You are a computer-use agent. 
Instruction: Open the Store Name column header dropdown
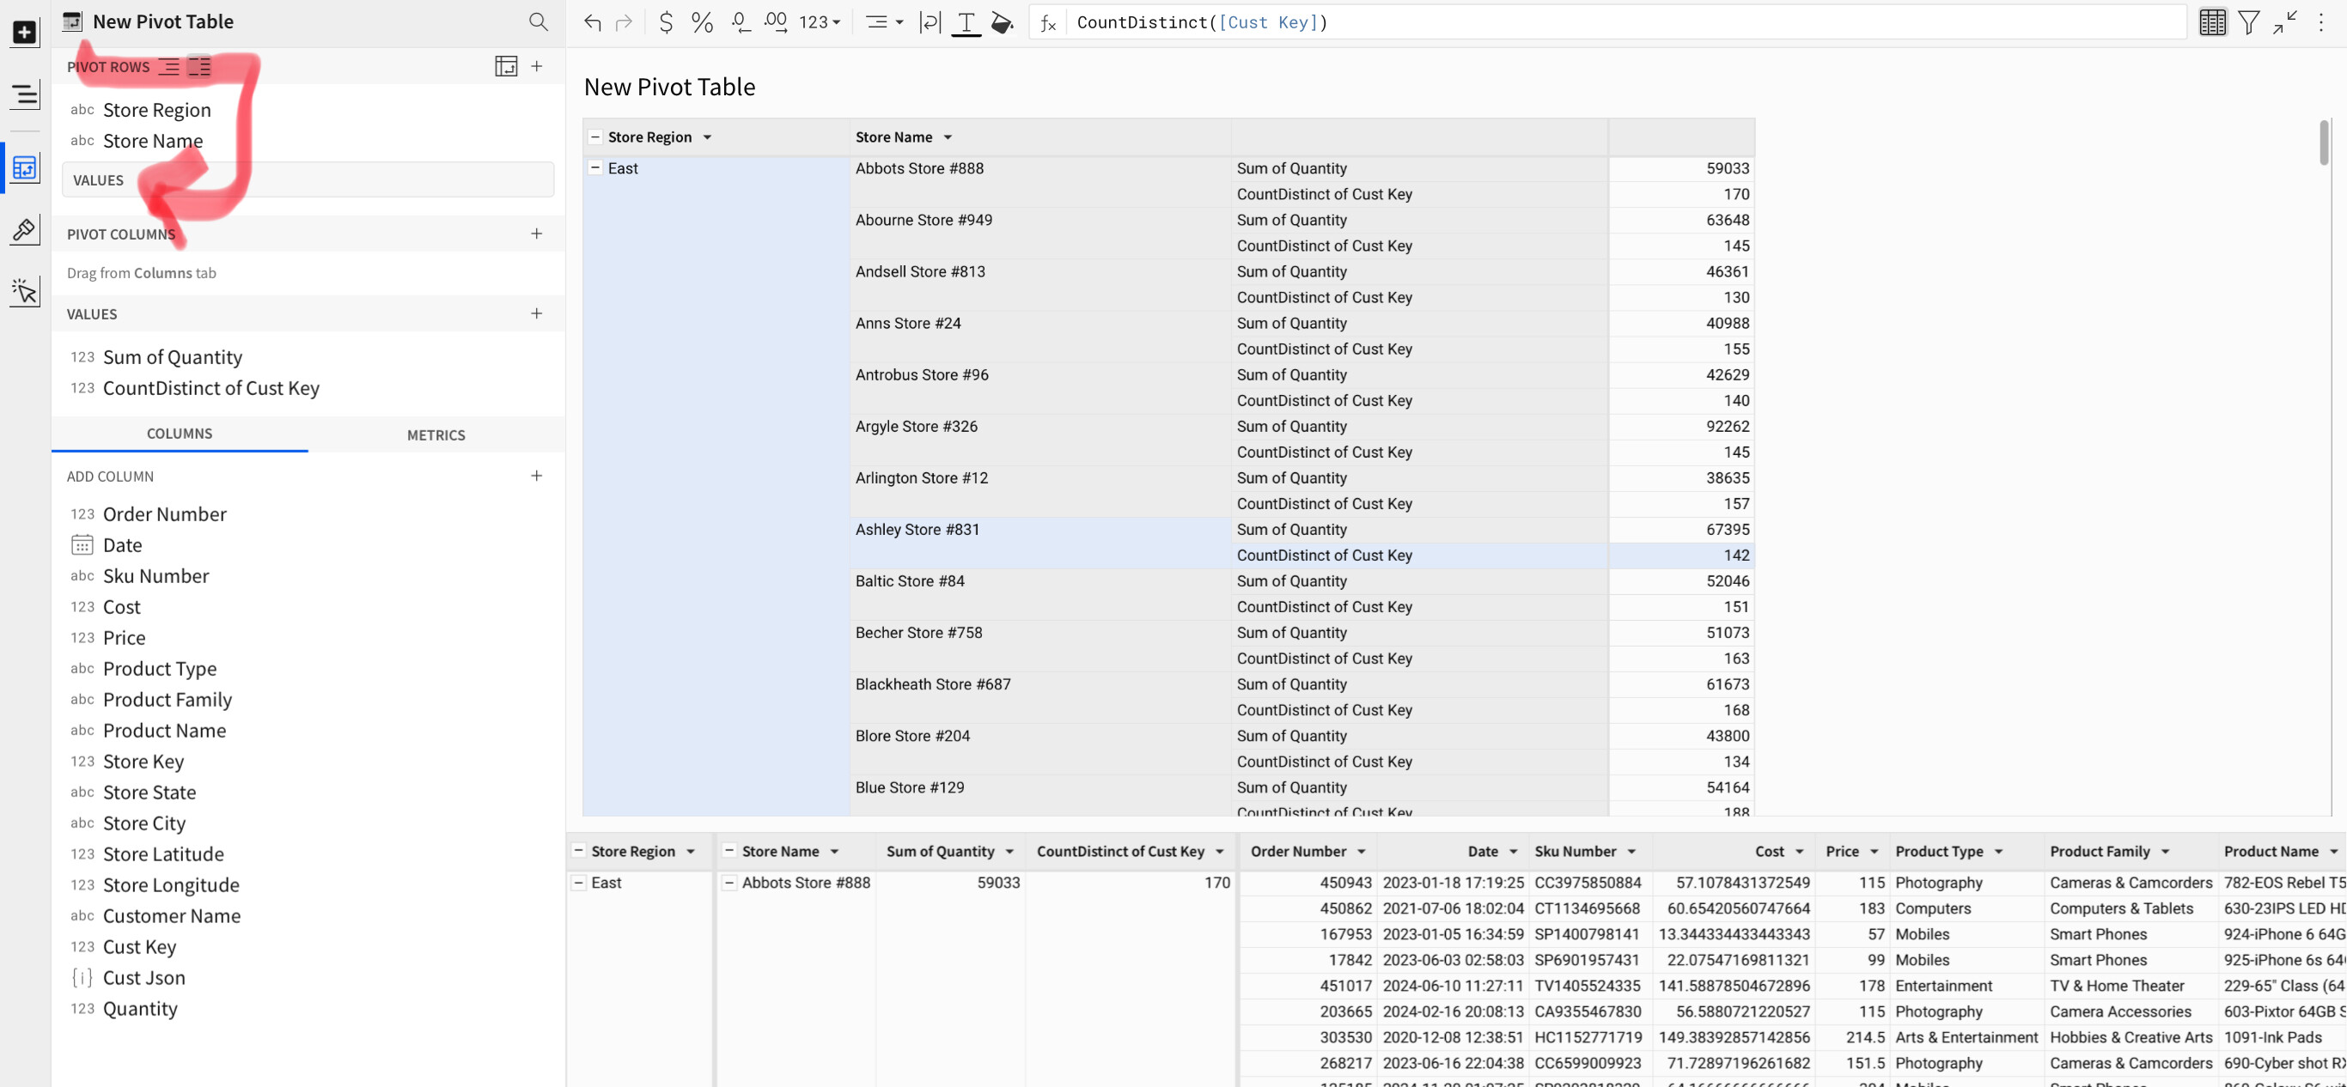click(947, 137)
